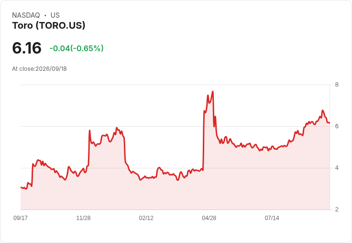Click the highest peak of the chart line
The height and width of the screenshot is (243, 352).
click(x=213, y=92)
